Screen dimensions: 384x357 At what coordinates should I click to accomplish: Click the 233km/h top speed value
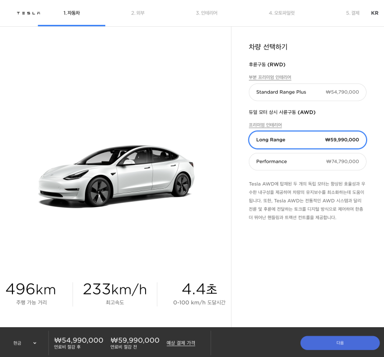(x=115, y=289)
